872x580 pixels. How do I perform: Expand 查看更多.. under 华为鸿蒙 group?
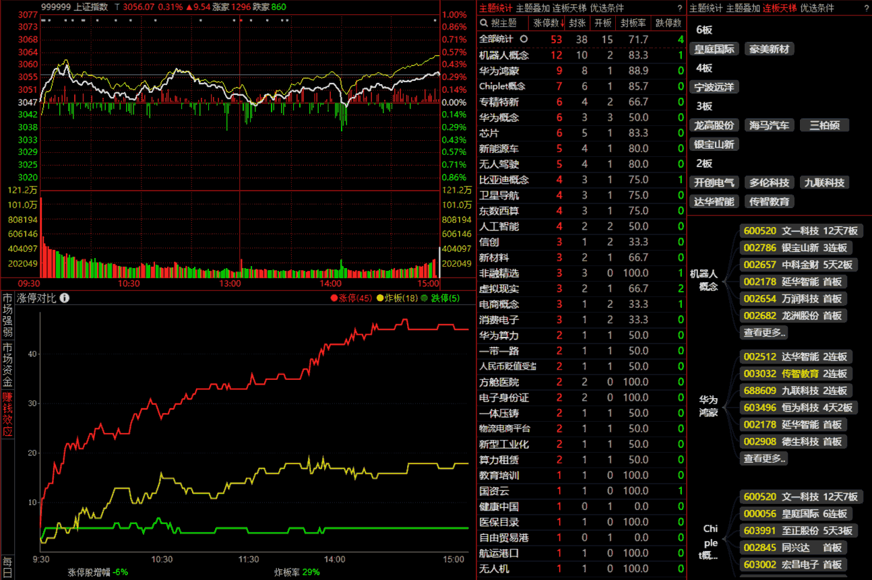coord(764,458)
